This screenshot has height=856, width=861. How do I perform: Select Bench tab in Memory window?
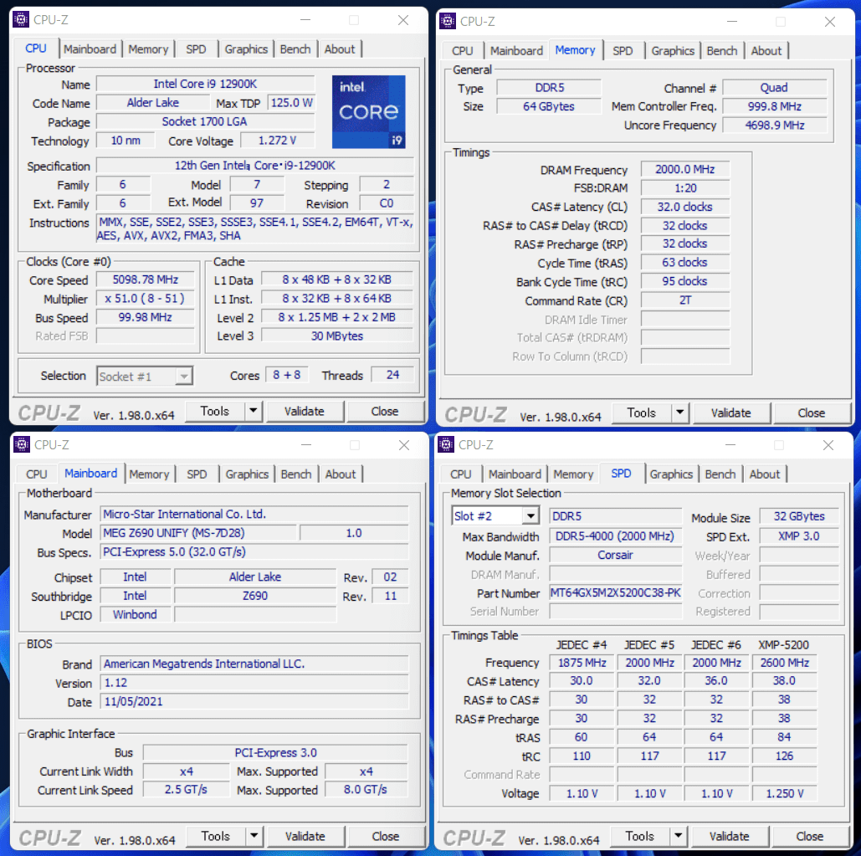click(722, 51)
